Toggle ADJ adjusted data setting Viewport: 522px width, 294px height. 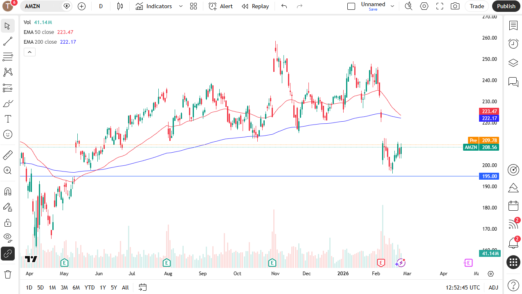click(x=493, y=287)
